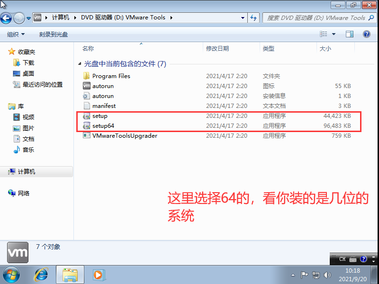Click the network tray icon
Viewport: 379px width, 284px height.
[x=316, y=275]
